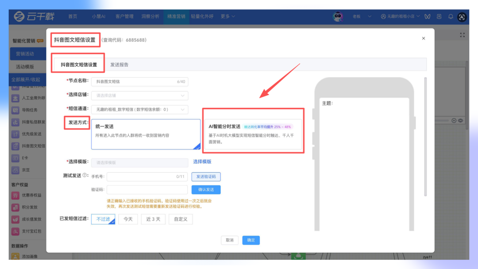Click 发送验证码 button
The height and width of the screenshot is (269, 478).
pos(206,177)
